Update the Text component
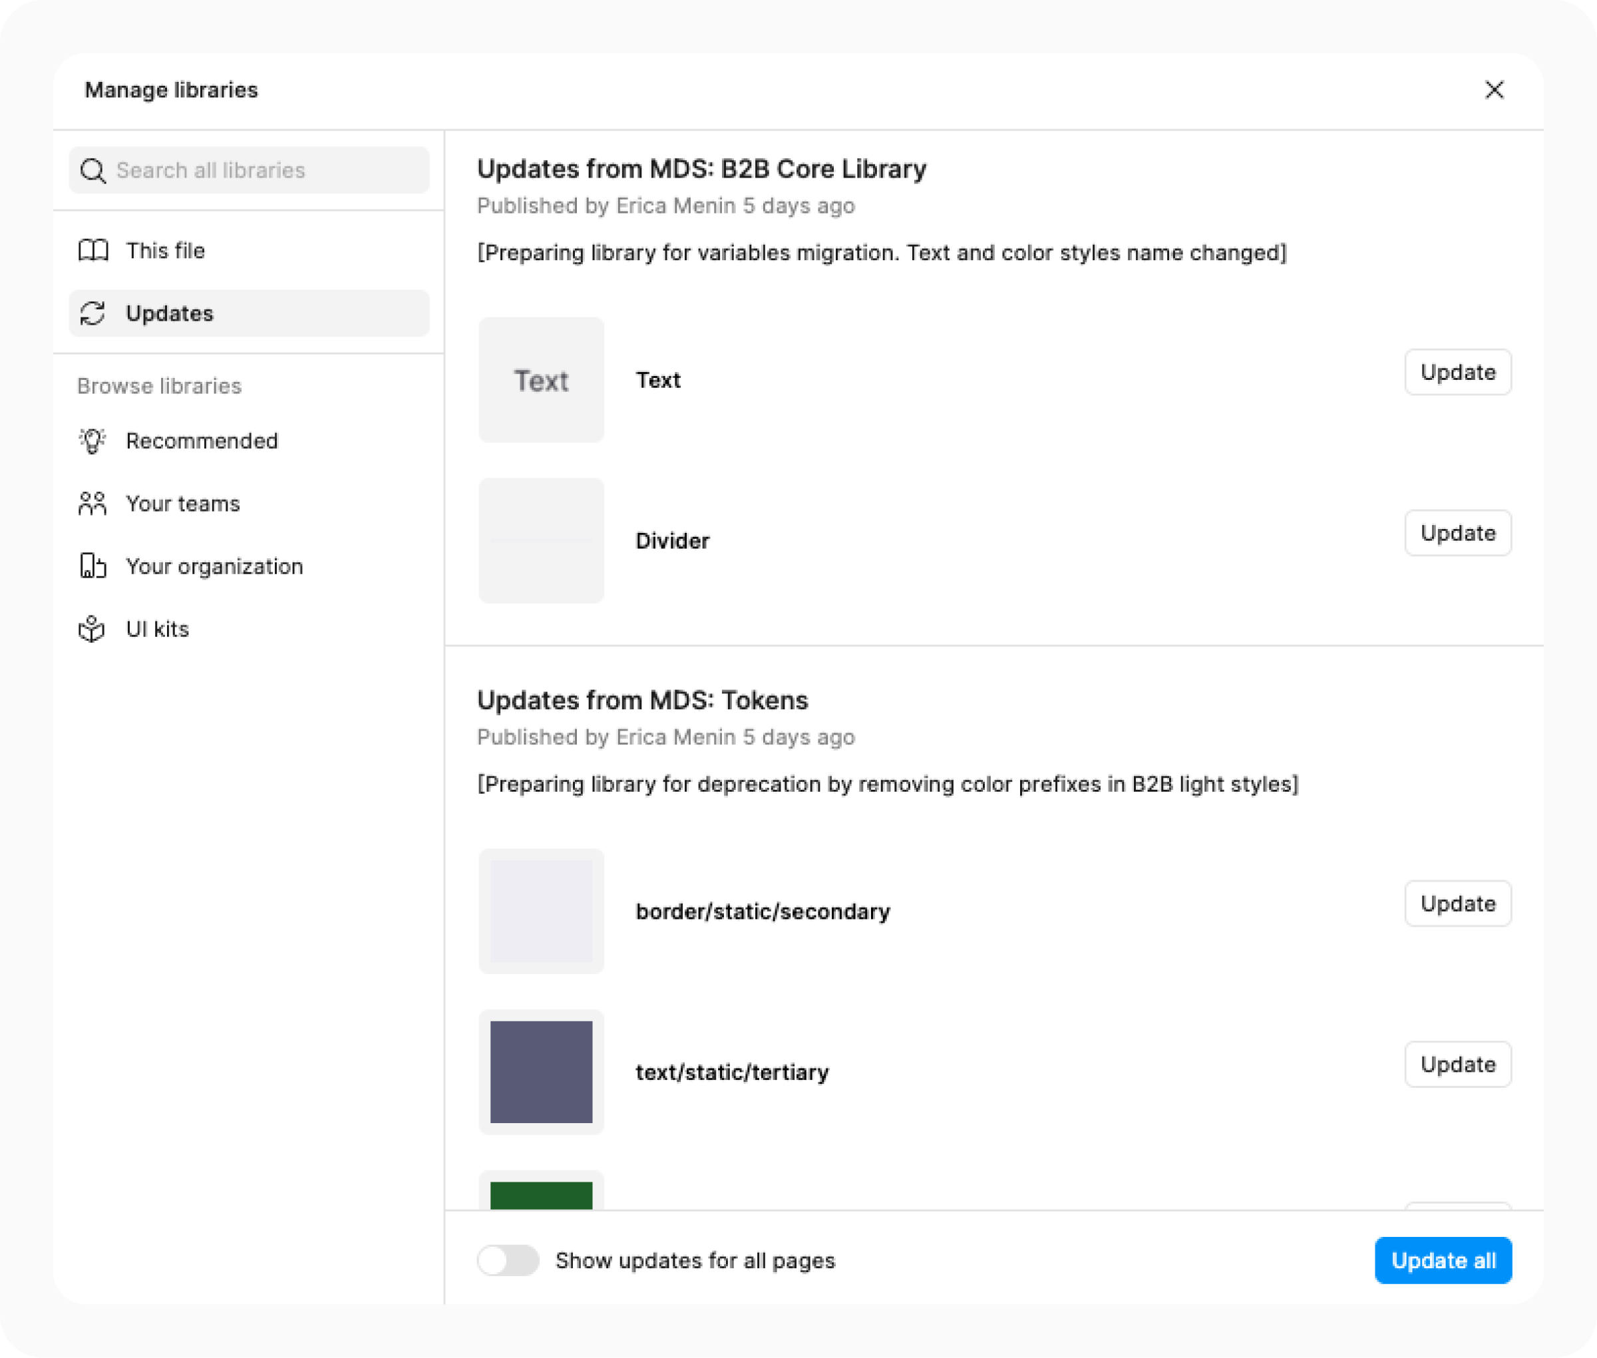This screenshot has height=1358, width=1597. [x=1457, y=372]
